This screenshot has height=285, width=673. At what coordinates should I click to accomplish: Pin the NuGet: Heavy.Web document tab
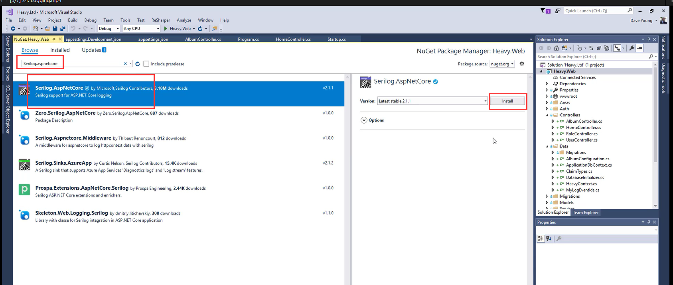pyautogui.click(x=54, y=39)
